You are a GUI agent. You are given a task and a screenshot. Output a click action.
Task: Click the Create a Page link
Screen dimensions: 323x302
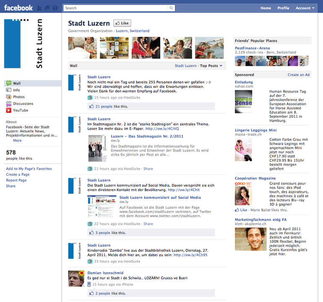18,174
